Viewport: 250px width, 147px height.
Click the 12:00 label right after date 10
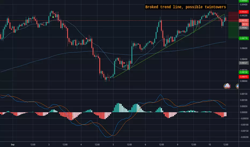(226, 145)
